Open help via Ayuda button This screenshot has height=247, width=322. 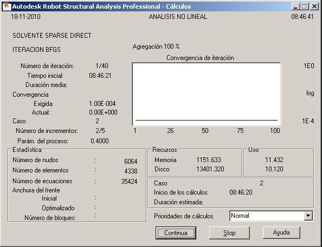tap(281, 232)
